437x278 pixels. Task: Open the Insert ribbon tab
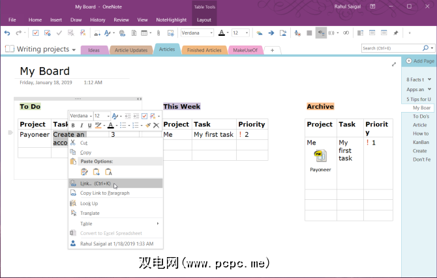56,20
